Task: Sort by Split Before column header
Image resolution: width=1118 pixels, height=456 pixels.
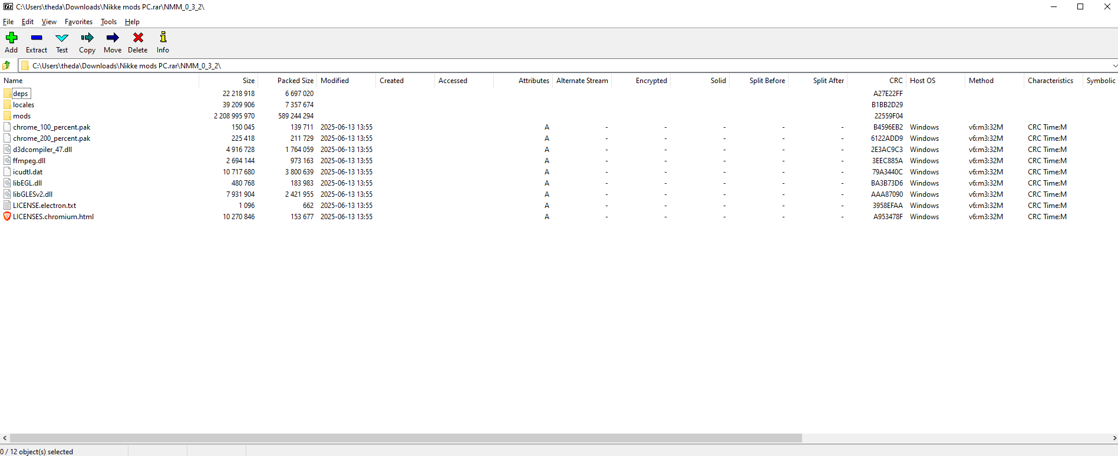Action: (759, 81)
